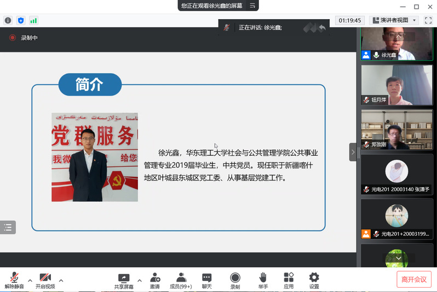The height and width of the screenshot is (292, 437).
Task: Expand audio options arrow beside 解除静音
Action: tap(30, 281)
